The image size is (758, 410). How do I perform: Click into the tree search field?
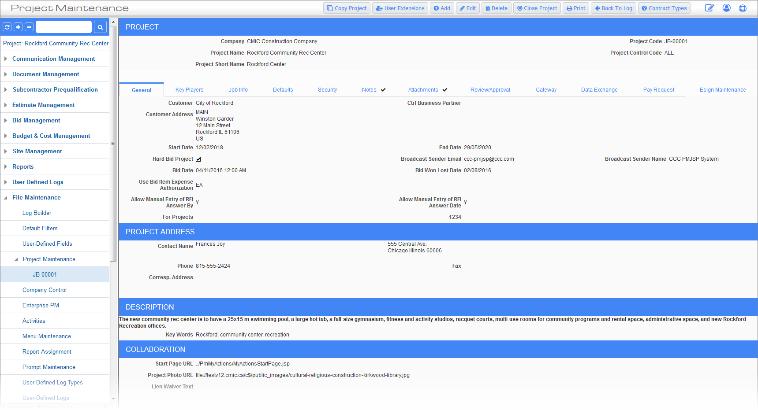click(x=63, y=27)
